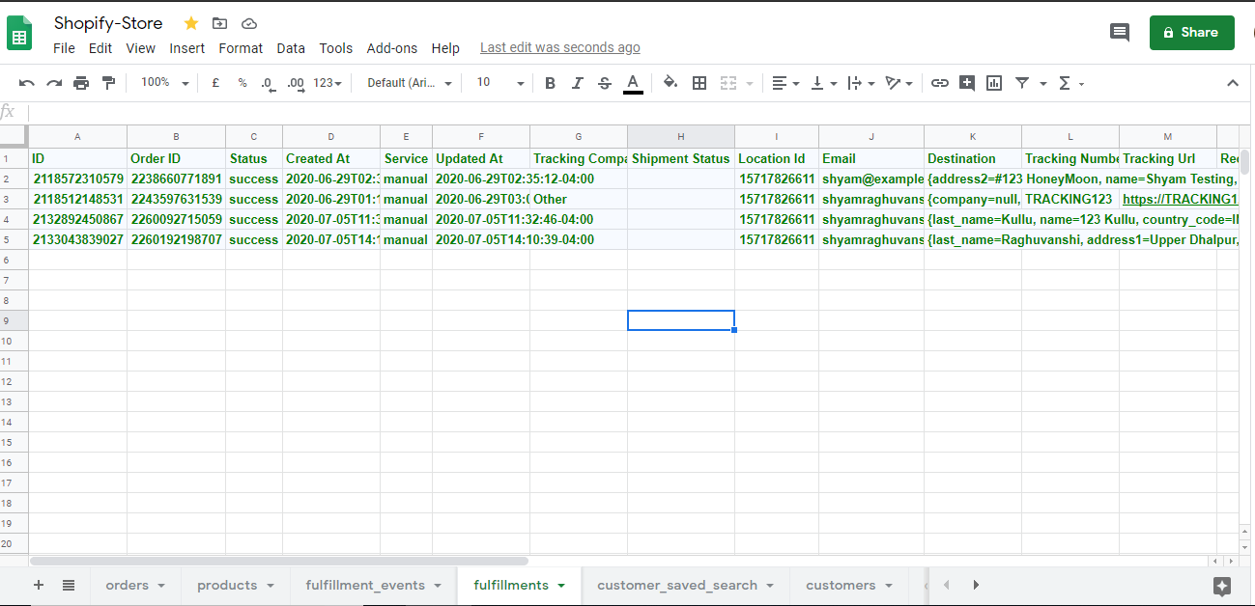Image resolution: width=1255 pixels, height=606 pixels.
Task: Switch to the customers sheet tab
Action: tap(849, 585)
